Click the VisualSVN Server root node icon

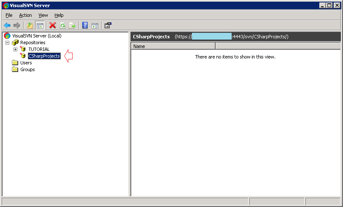coord(7,36)
